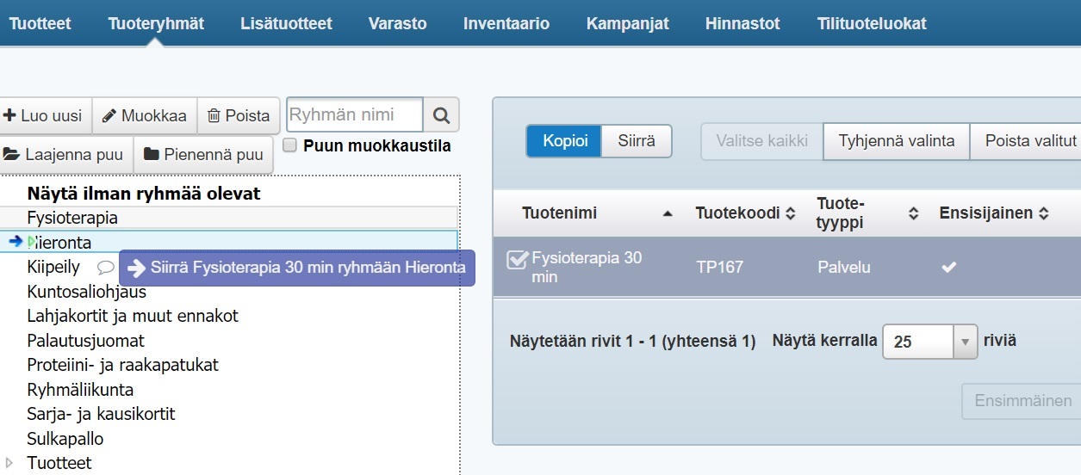The width and height of the screenshot is (1081, 475).
Task: Open the rows-per-page dropdown showing 25
Action: click(930, 342)
